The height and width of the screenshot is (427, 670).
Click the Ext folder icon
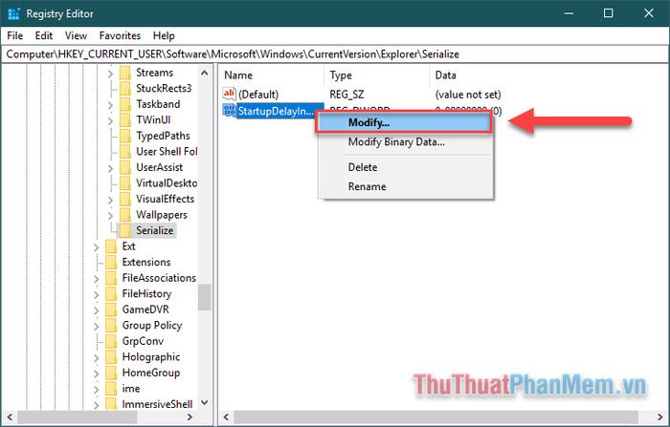(x=111, y=246)
